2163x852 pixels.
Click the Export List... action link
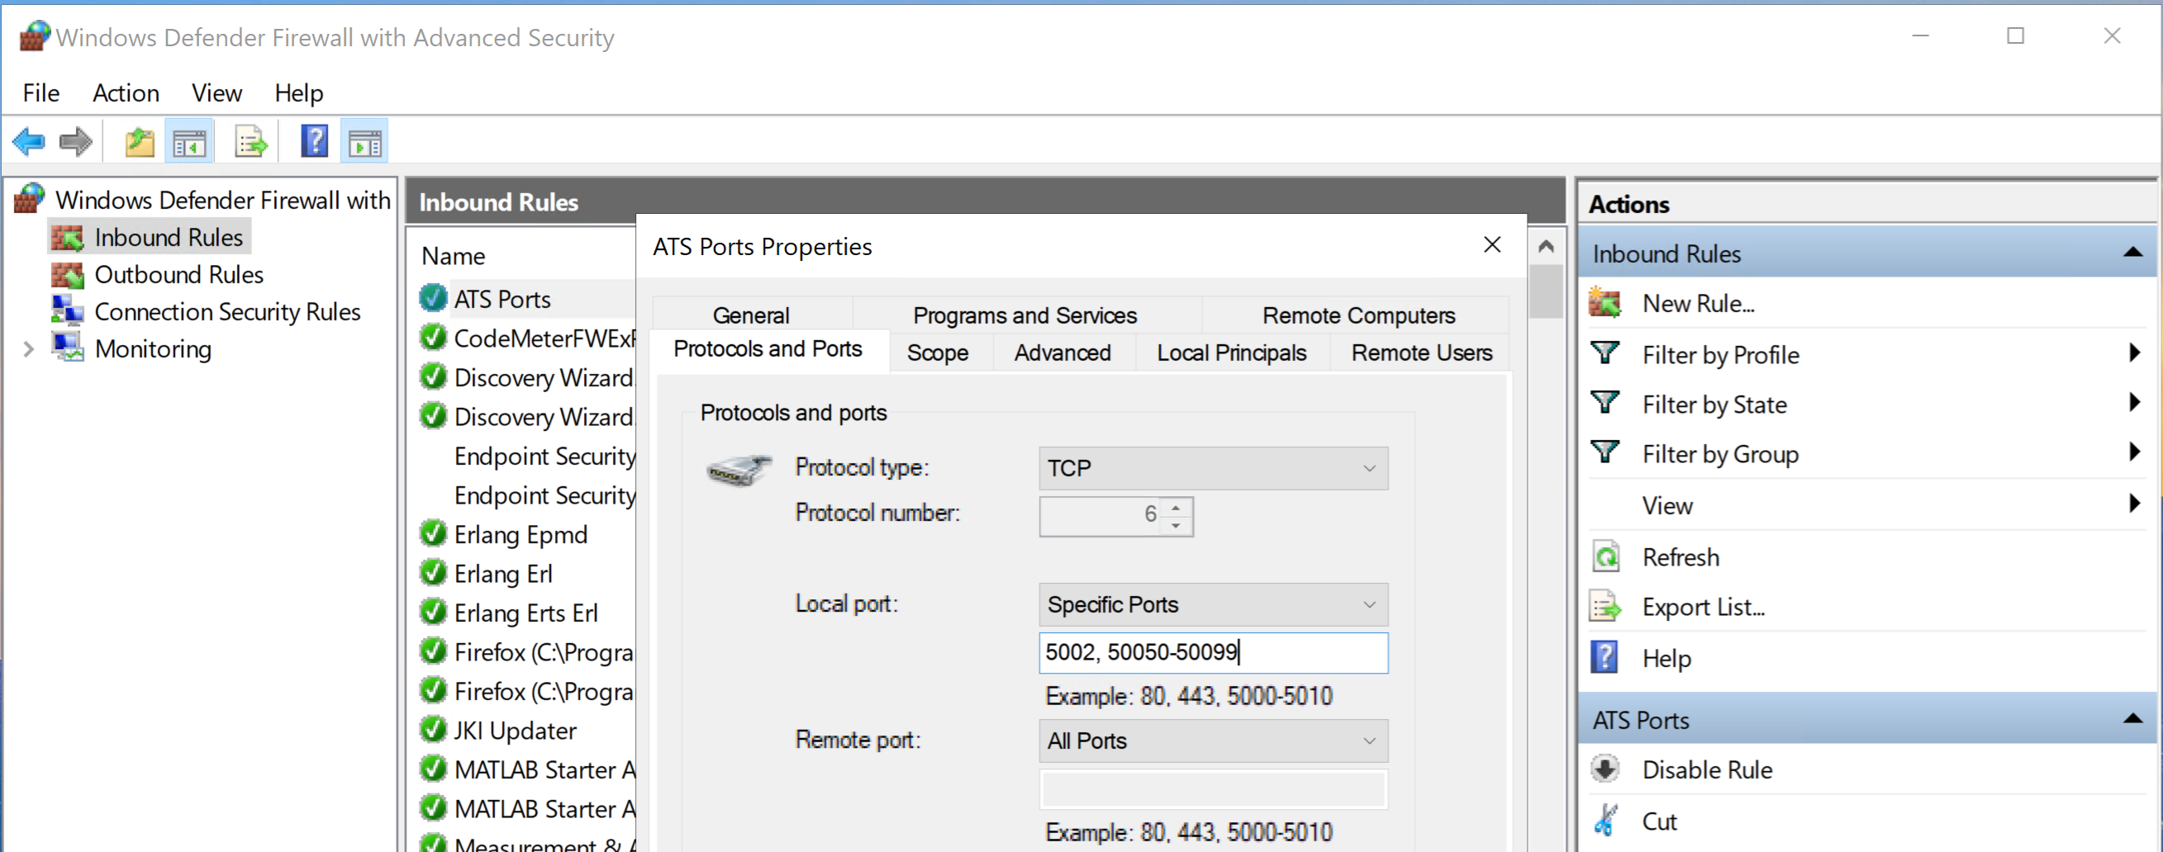[x=1704, y=607]
